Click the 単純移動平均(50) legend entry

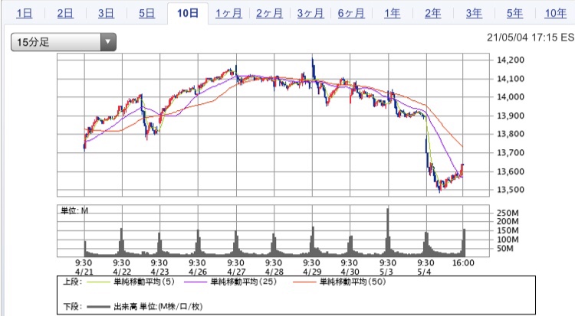pos(353,282)
